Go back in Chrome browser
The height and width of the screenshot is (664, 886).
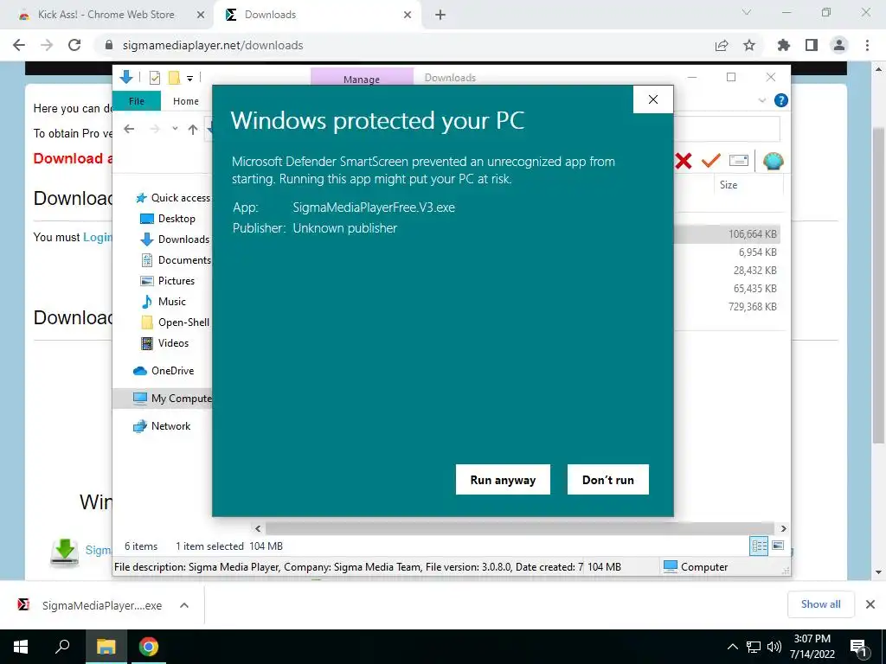point(19,45)
